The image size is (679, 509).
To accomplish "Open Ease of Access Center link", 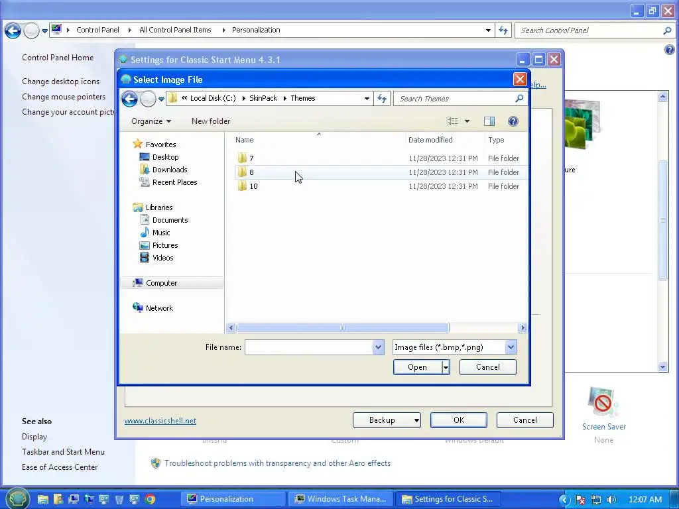I will click(60, 467).
